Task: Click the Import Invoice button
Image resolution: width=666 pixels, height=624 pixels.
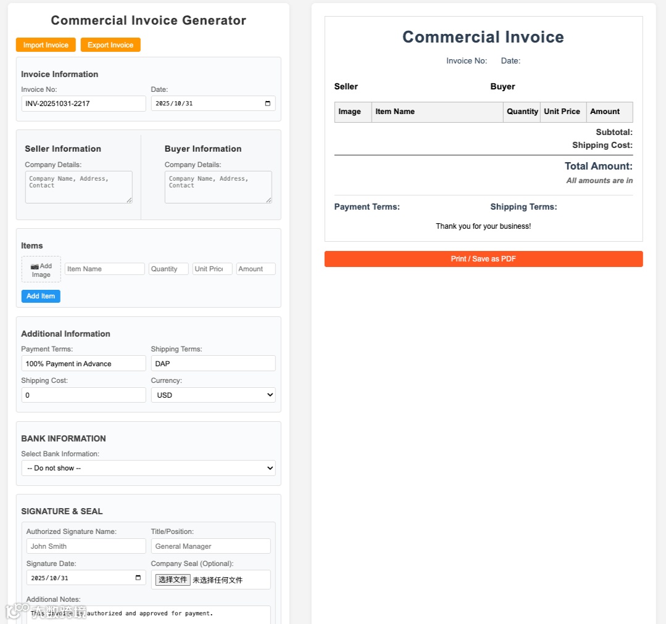Action: pos(46,45)
